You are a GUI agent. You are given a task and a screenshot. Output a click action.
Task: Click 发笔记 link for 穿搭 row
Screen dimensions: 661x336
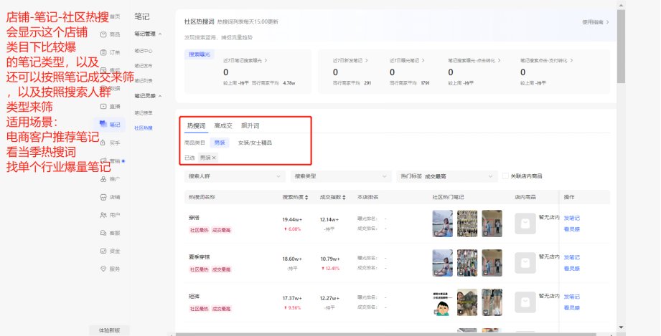click(571, 218)
